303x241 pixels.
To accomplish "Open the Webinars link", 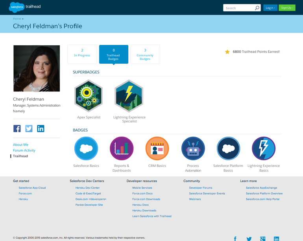I will click(195, 199).
